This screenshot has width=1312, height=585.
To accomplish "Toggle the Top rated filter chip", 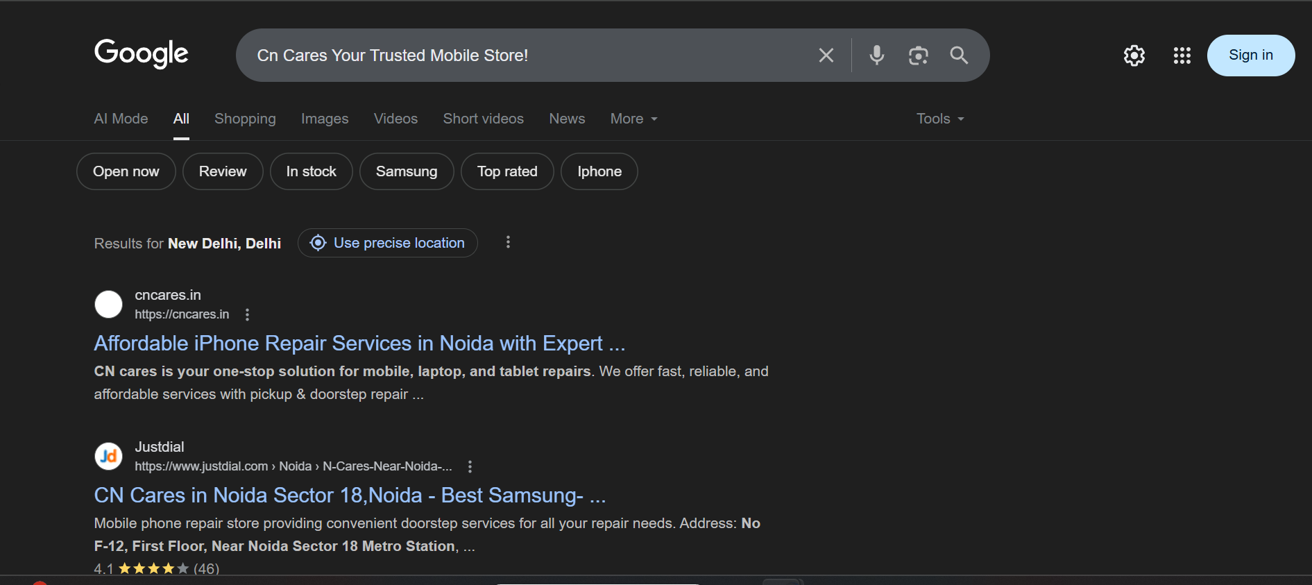I will pos(507,171).
